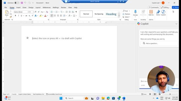The width and height of the screenshot is (181, 101).
Task: Toggle Focus mode in status bar
Action: pyautogui.click(x=144, y=94)
